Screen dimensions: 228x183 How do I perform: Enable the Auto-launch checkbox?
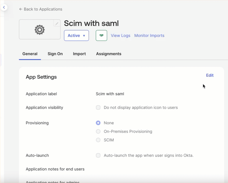tap(98, 155)
